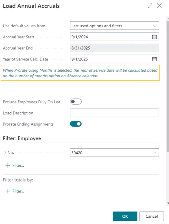
Task: Close the Load Annual Accruals dialog
Action: [159, 6]
